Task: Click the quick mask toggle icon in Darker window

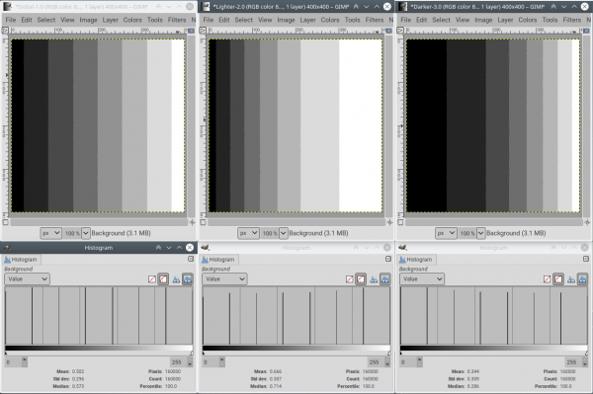Action: coord(400,222)
